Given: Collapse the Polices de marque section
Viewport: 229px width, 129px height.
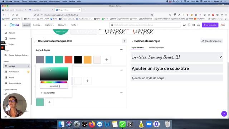Looking at the screenshot, I should (132, 41).
